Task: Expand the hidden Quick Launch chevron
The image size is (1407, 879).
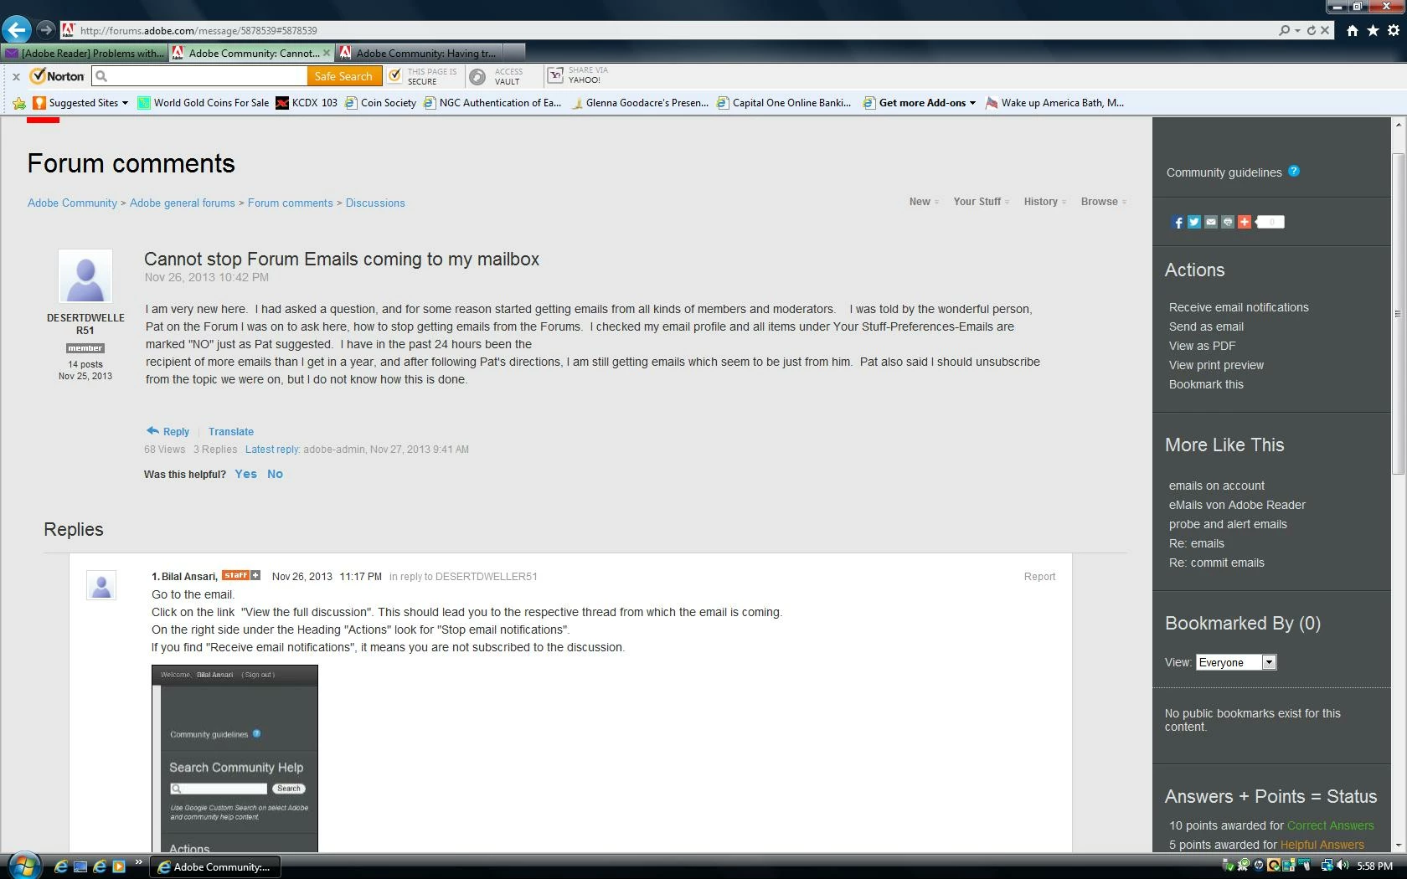Action: pos(139,862)
